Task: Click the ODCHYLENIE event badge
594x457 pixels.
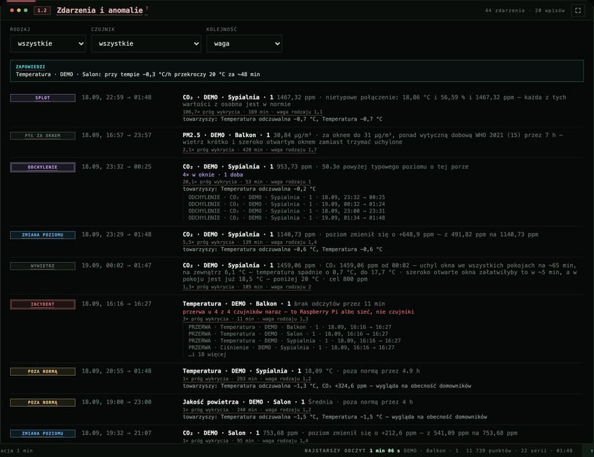Action: 43,167
